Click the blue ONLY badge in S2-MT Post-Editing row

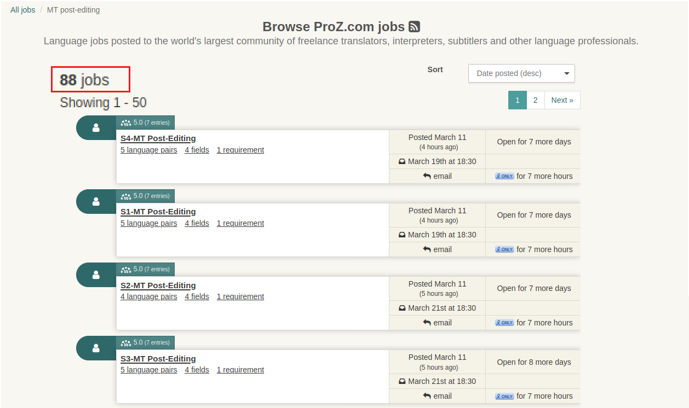504,323
